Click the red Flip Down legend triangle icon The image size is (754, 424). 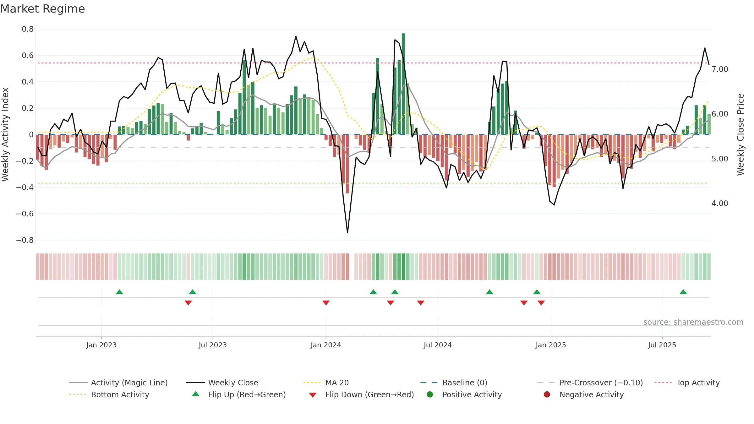tap(313, 395)
